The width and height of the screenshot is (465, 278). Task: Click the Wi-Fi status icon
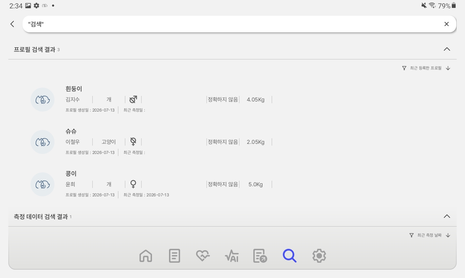click(432, 5)
